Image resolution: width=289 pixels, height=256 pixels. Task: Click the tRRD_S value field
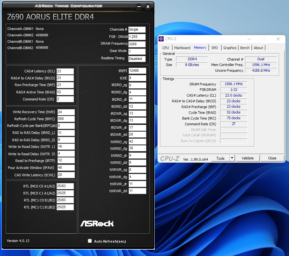click(66, 140)
